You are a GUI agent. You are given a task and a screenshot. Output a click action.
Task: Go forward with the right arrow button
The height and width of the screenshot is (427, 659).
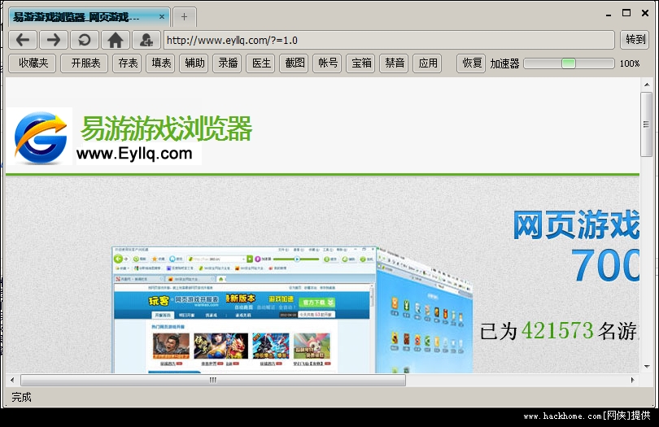54,40
